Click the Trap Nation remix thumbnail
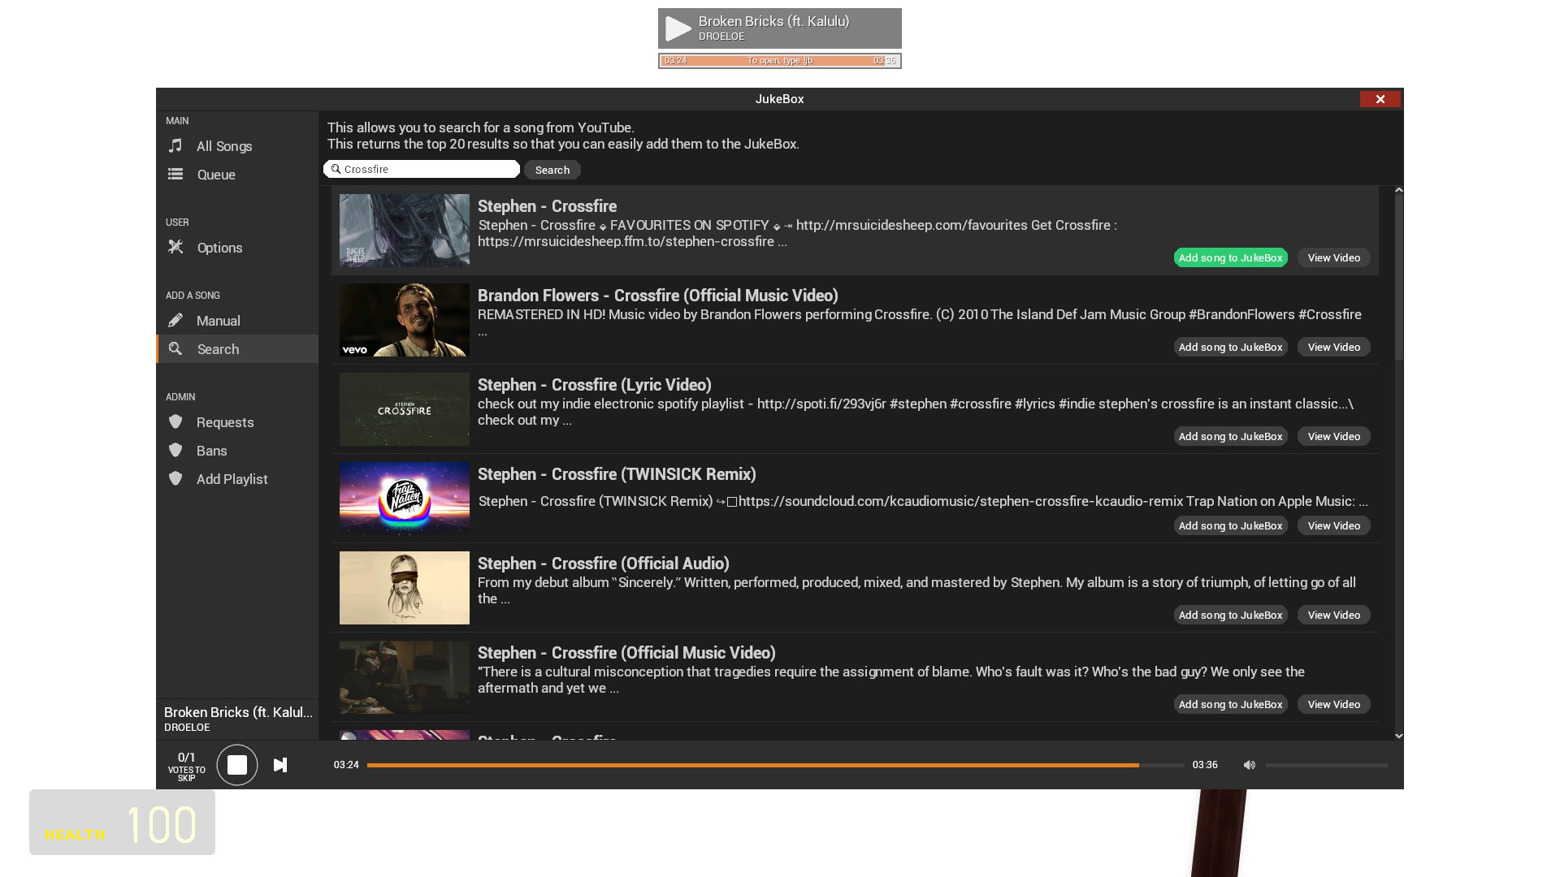 [405, 499]
